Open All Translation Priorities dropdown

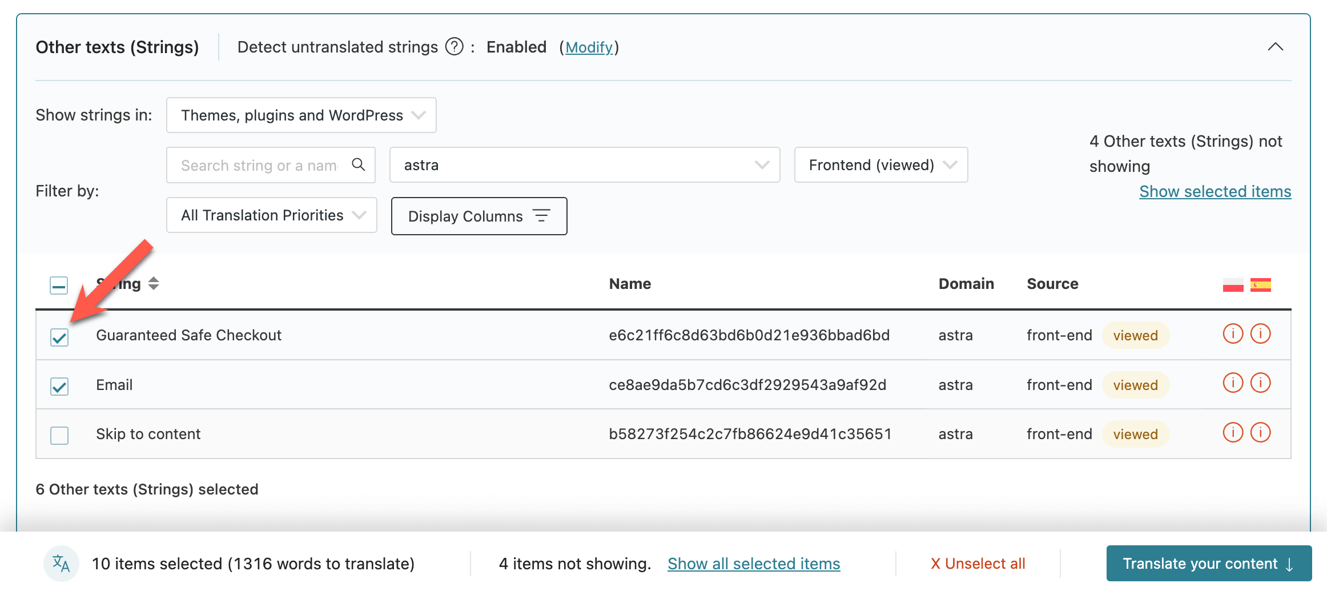[x=271, y=215]
